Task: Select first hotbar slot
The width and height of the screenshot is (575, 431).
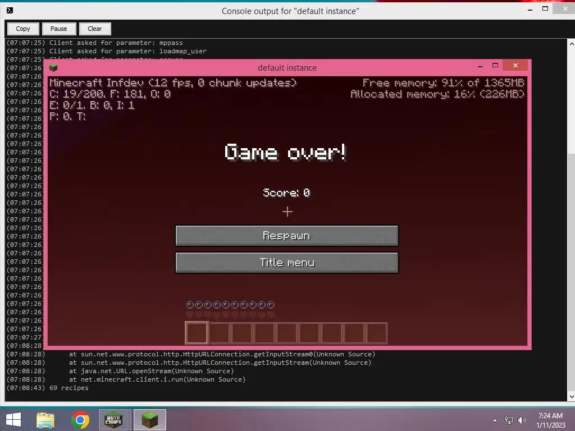Action: [197, 333]
